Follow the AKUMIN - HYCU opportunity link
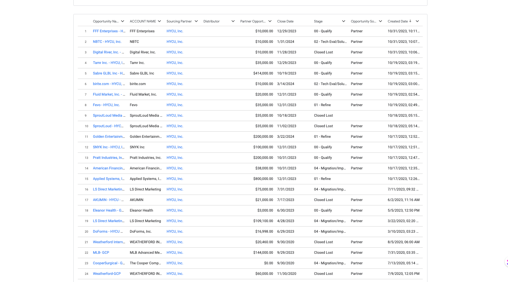508x282 pixels. click(x=108, y=200)
